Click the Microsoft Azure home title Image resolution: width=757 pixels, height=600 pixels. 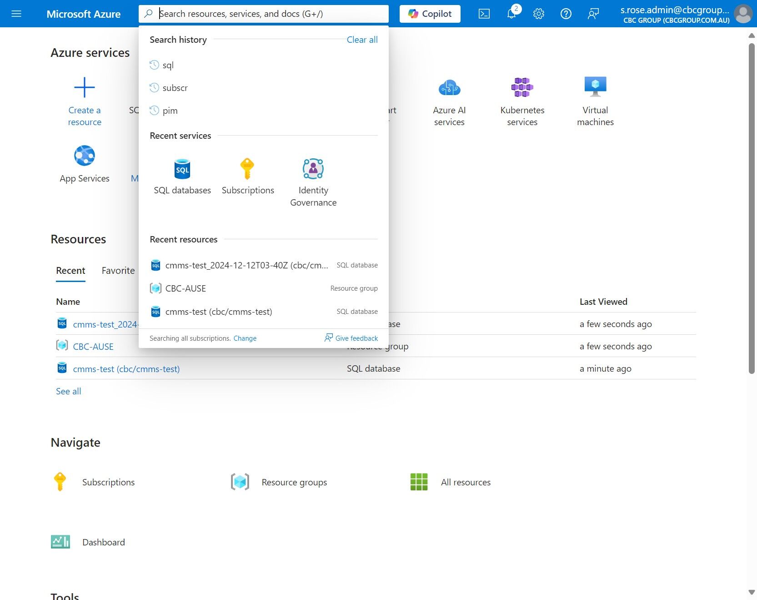pos(84,14)
